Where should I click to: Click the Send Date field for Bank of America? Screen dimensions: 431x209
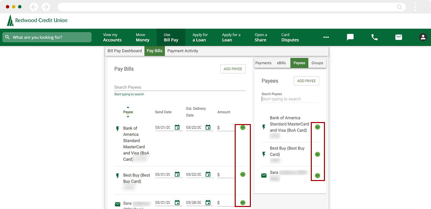click(x=163, y=128)
